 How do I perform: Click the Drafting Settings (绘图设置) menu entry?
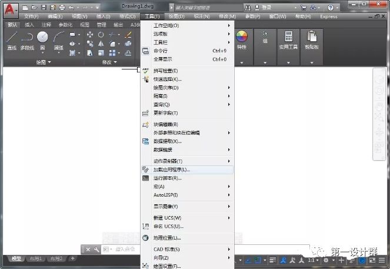click(187, 266)
